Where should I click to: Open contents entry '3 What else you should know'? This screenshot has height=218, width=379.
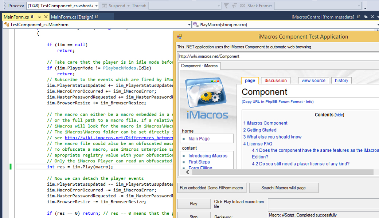coord(272,137)
